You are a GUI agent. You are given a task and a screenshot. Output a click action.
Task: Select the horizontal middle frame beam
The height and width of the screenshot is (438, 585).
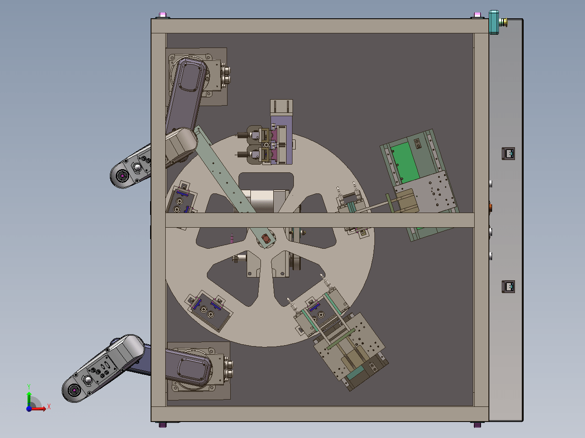point(320,220)
